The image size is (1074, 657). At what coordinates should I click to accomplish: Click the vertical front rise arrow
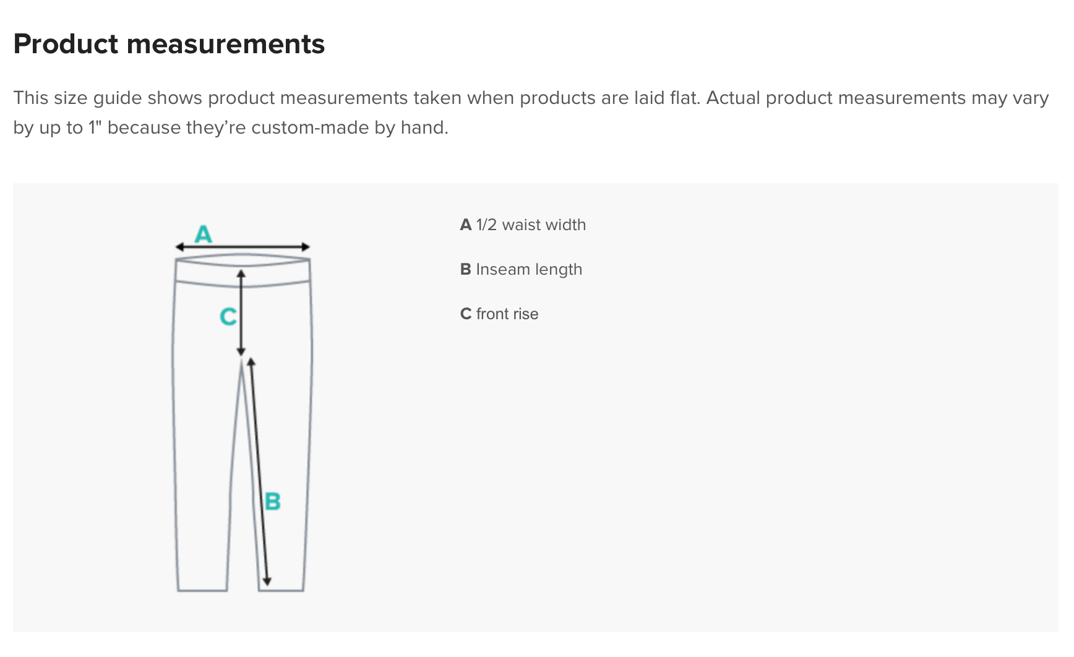pyautogui.click(x=241, y=312)
